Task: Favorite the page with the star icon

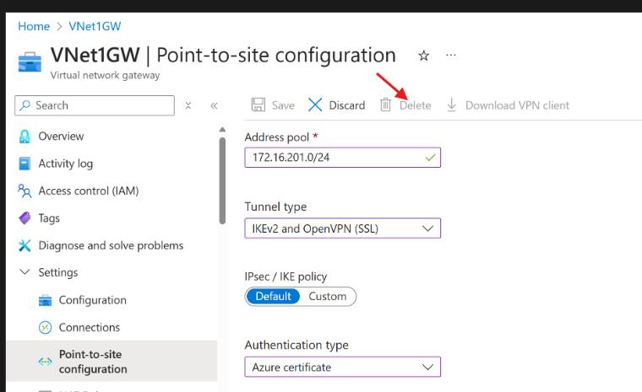Action: tap(423, 55)
